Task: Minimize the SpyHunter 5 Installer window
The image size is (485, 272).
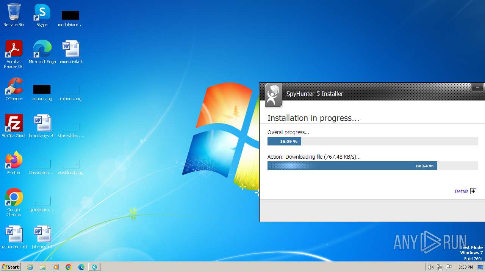Action: pos(478,87)
